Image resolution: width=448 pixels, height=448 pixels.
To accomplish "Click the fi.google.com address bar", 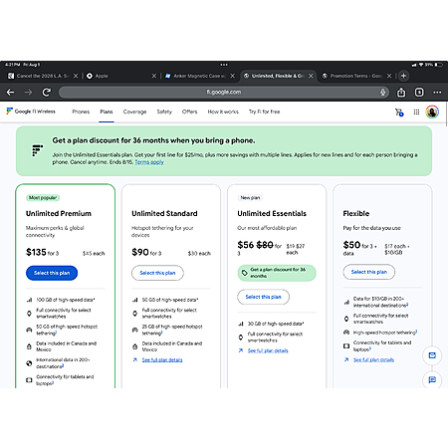I will (x=224, y=93).
